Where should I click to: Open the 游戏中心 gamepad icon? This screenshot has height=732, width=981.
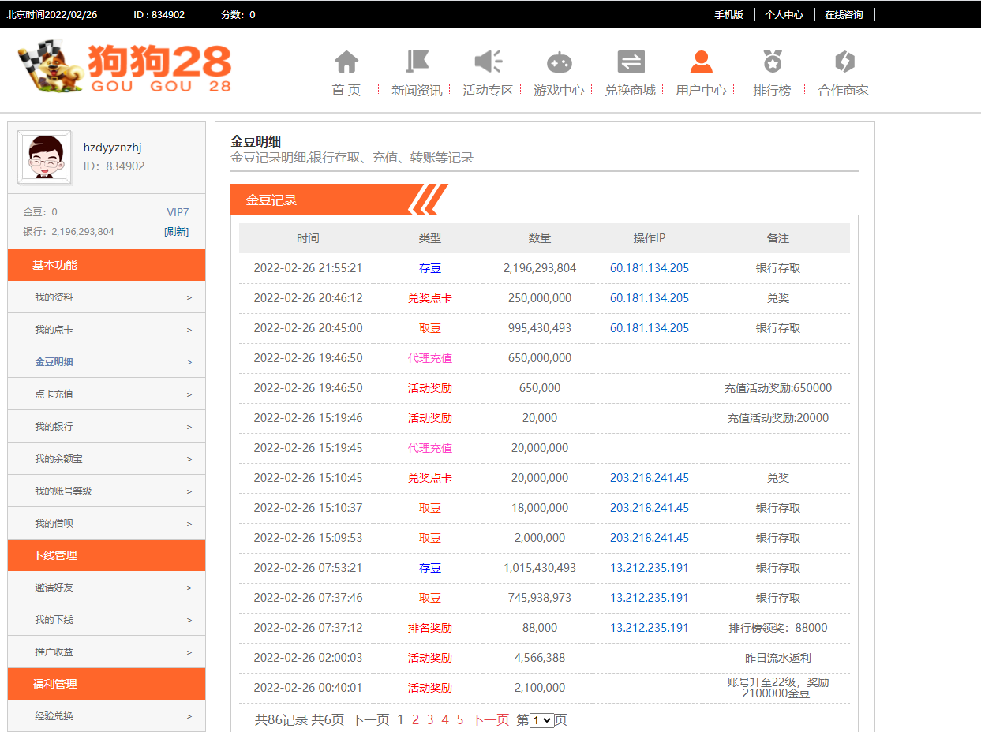pyautogui.click(x=559, y=62)
